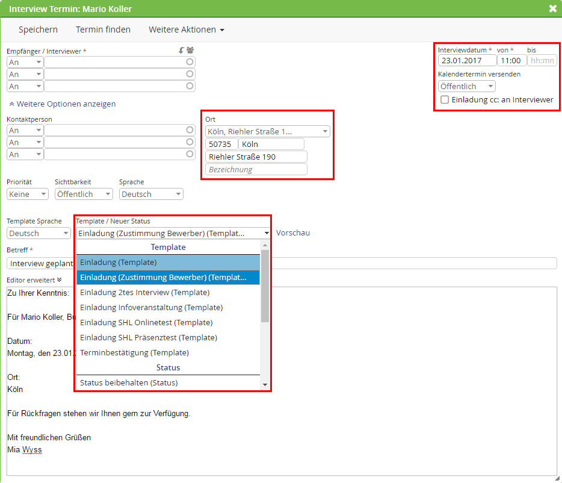
Task: Click the 'von' time field showing 11:00
Action: point(511,60)
